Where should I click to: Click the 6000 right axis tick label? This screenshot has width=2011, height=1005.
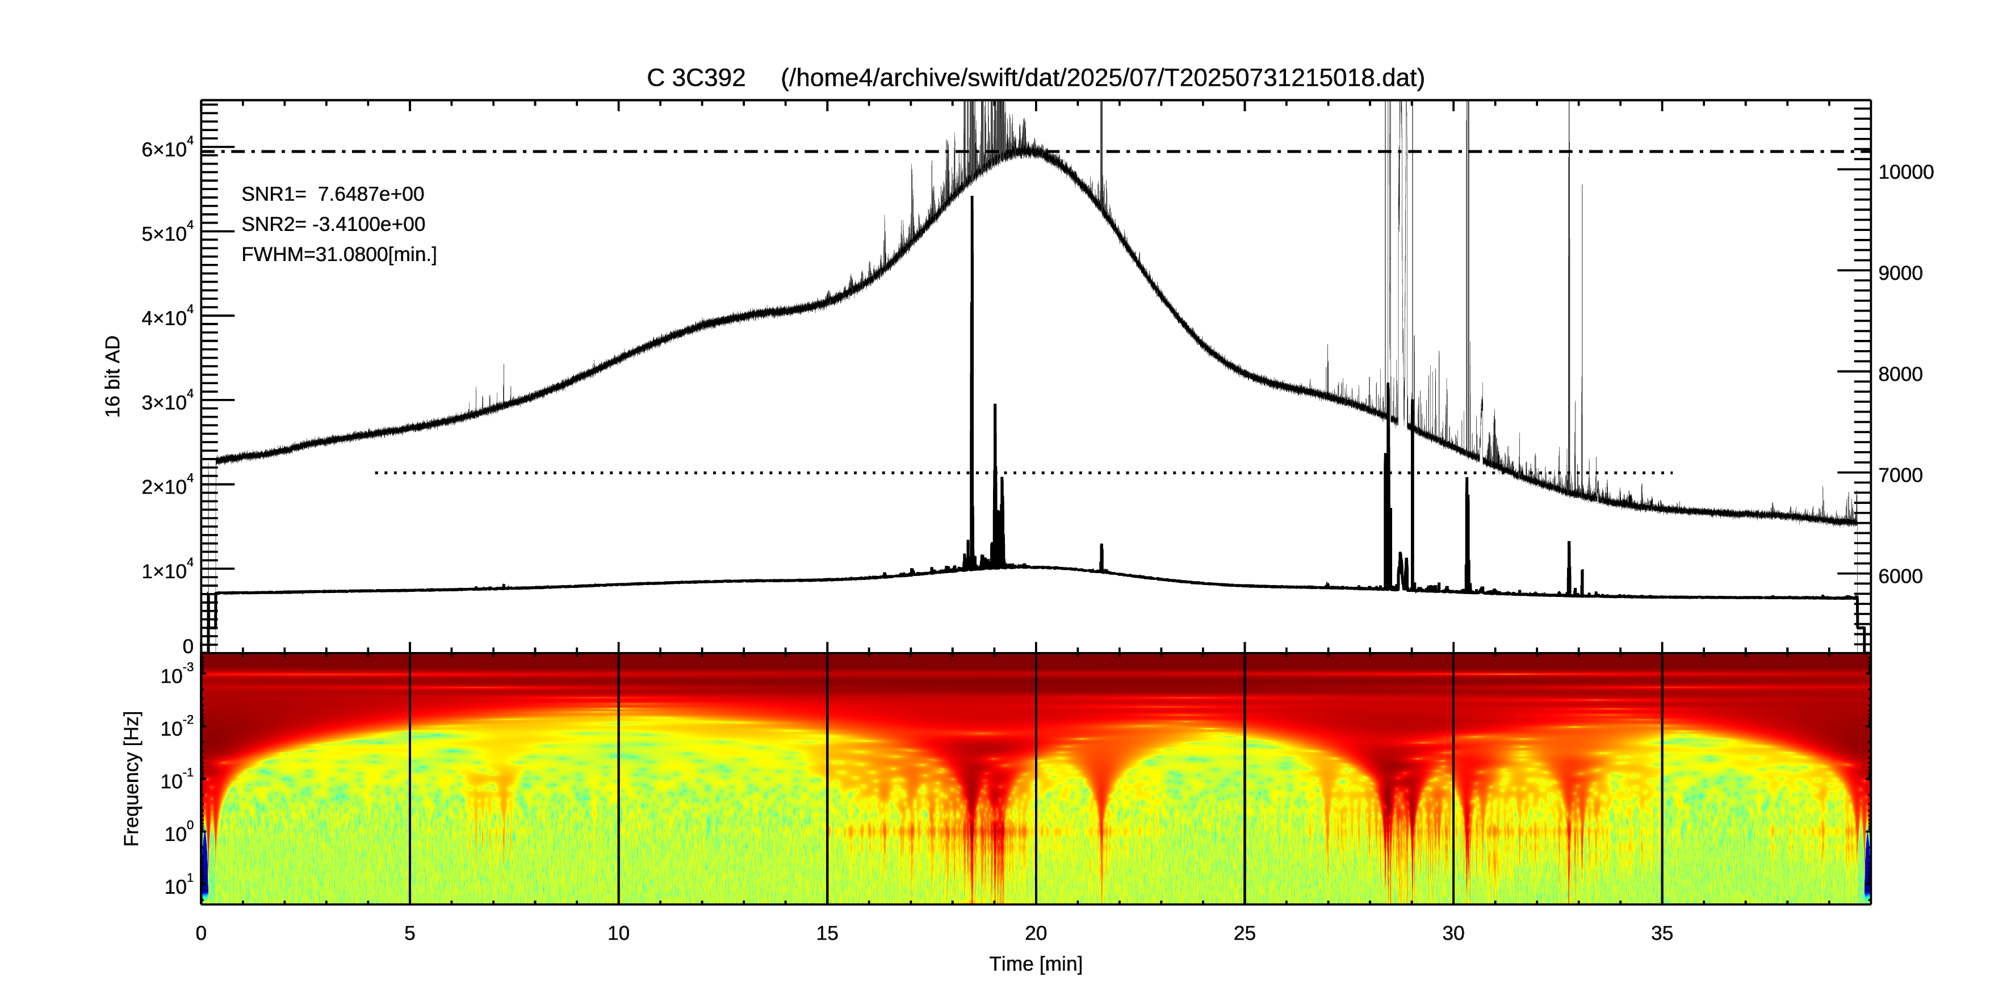click(x=1900, y=577)
